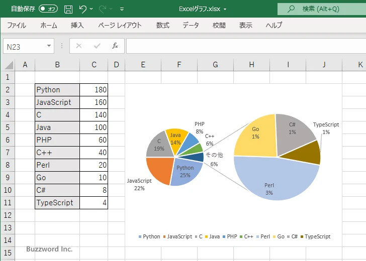Select row 5 header
Image resolution: width=366 pixels, height=261 pixels.
(8, 127)
